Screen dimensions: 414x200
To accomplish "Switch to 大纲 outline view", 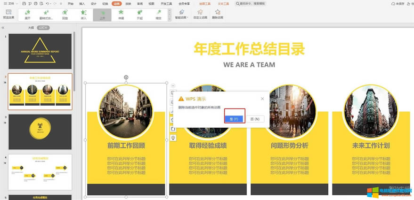I will tap(31, 28).
